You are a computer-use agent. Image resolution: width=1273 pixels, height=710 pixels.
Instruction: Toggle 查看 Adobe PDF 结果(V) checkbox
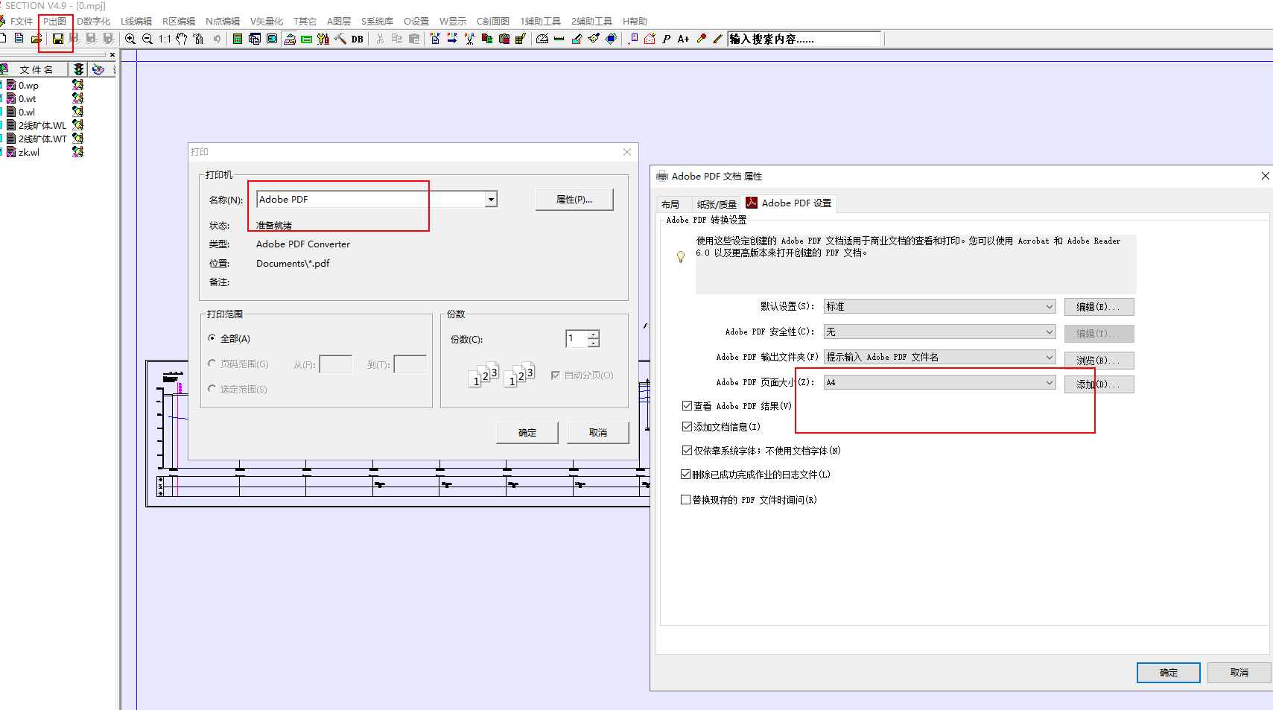[687, 406]
